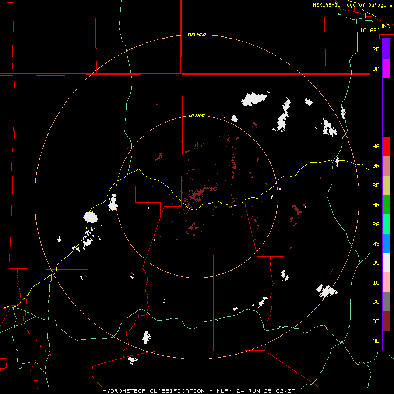
Task: Click the HHC product label
Action: [x=384, y=26]
